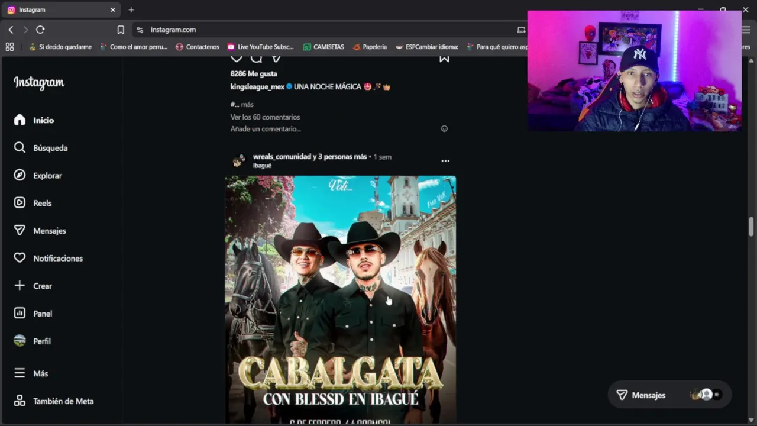Open Contactenos bookmark
This screenshot has width=757, height=426.
click(197, 47)
